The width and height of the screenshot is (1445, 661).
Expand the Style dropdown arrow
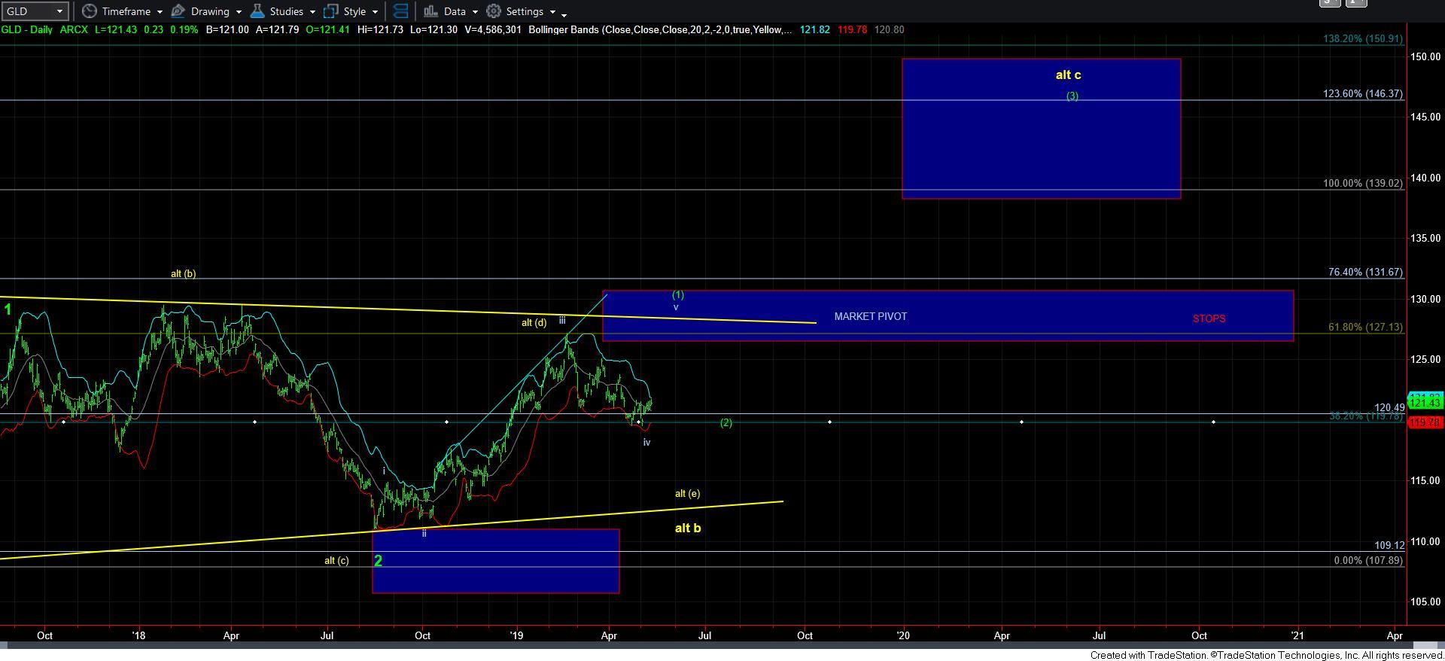coord(375,12)
